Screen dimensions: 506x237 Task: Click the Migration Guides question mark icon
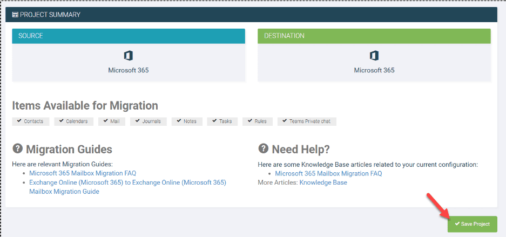tap(17, 148)
